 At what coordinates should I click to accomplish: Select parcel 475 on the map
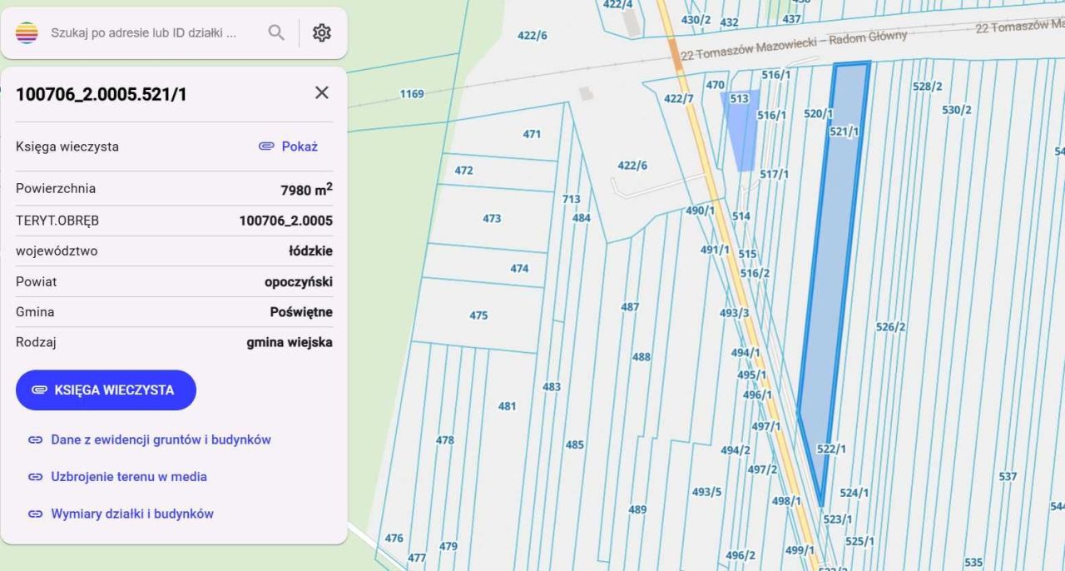478,315
